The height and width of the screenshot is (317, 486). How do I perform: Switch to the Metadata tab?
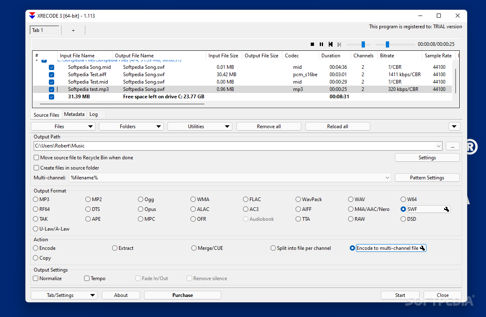point(74,114)
